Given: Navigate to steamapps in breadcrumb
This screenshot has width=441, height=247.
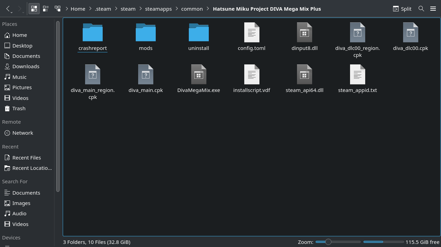Looking at the screenshot, I should pyautogui.click(x=158, y=9).
